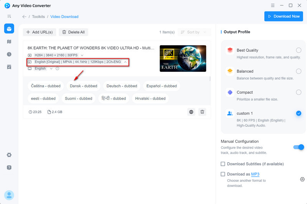Screen dimensions: 307x204
Task: Open the help question mark icon
Action: click(9, 168)
